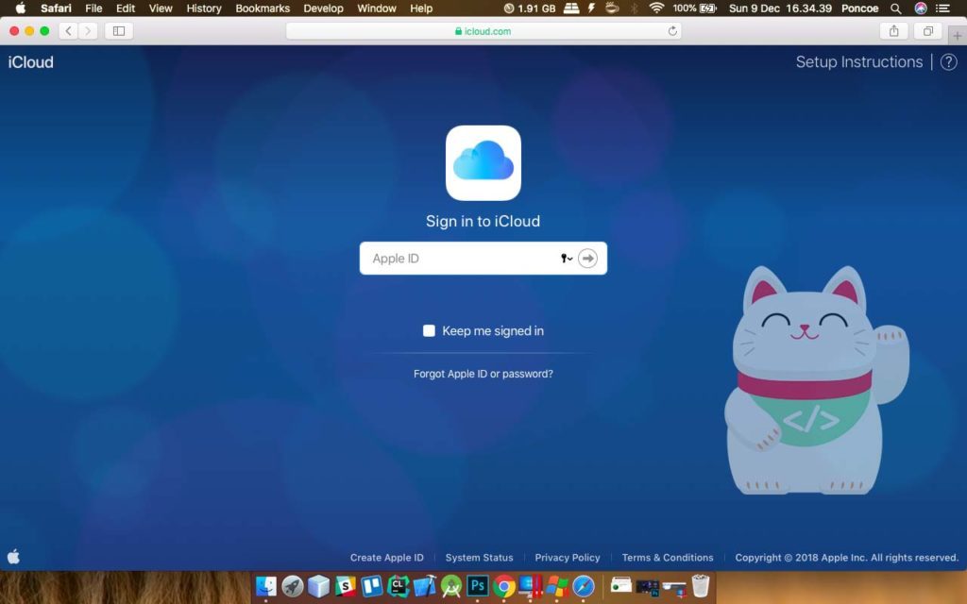Click Create Apple ID link
This screenshot has width=967, height=604.
coord(386,557)
